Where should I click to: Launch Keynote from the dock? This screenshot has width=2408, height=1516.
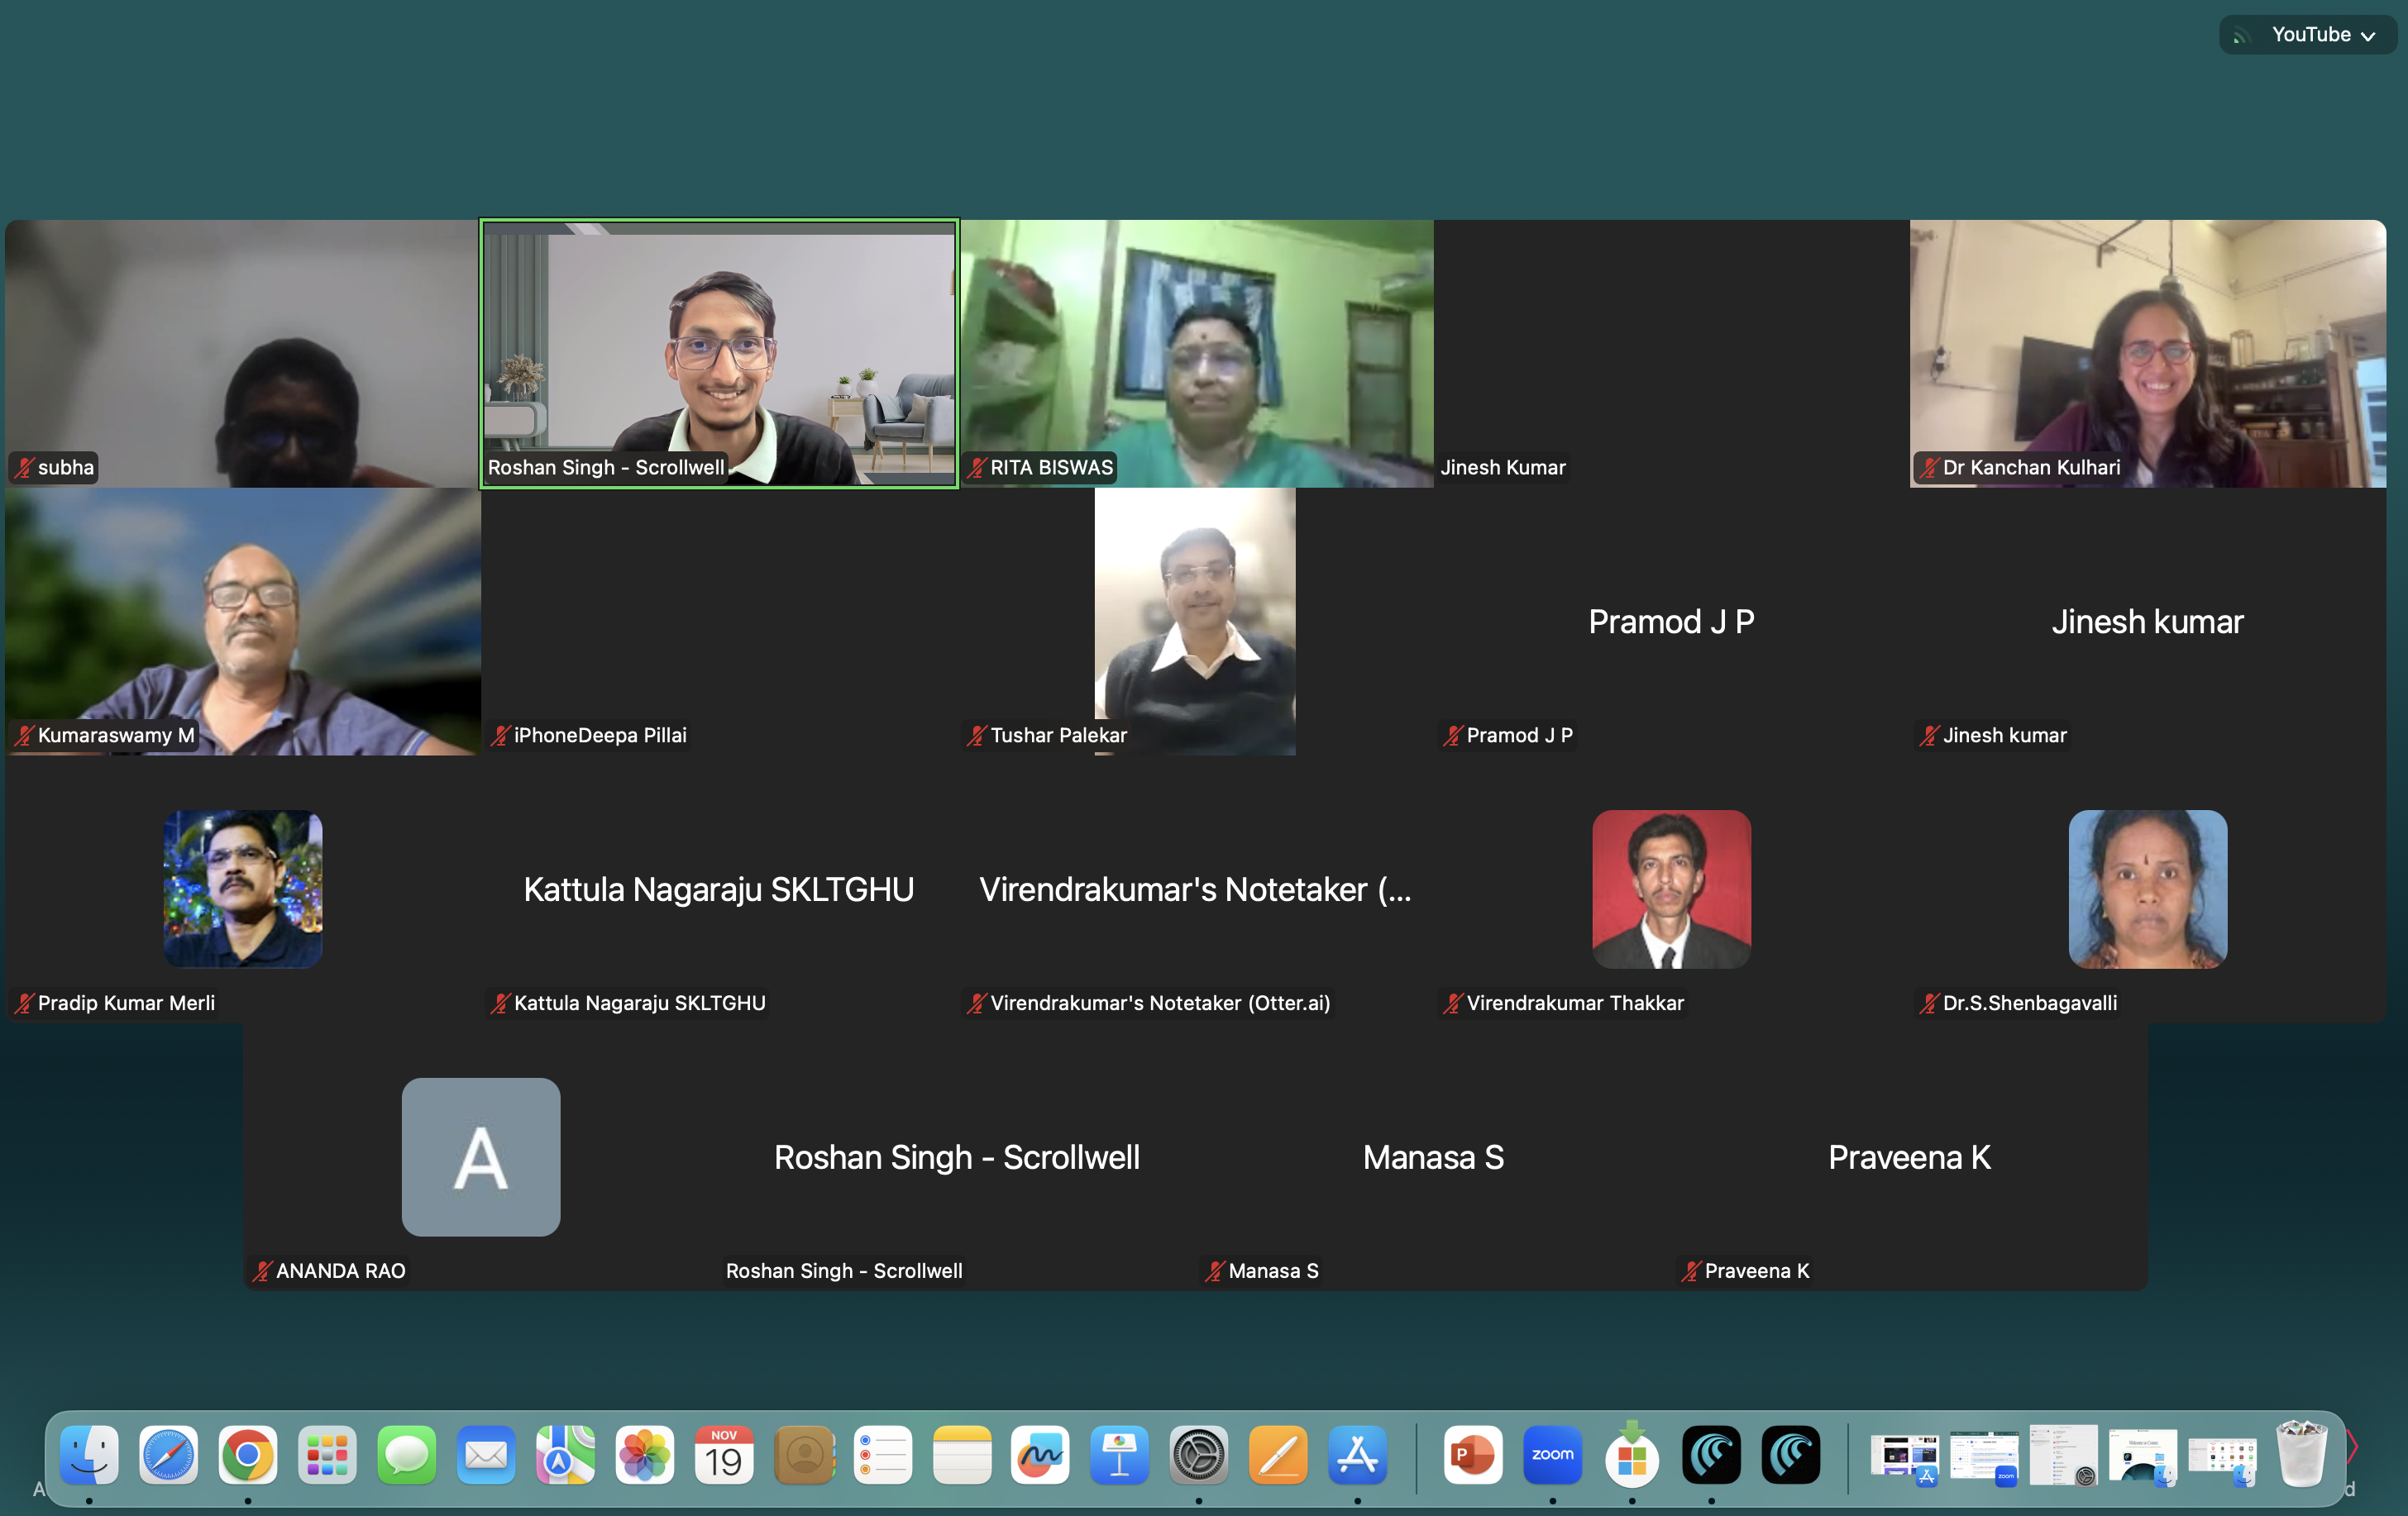click(x=1119, y=1454)
